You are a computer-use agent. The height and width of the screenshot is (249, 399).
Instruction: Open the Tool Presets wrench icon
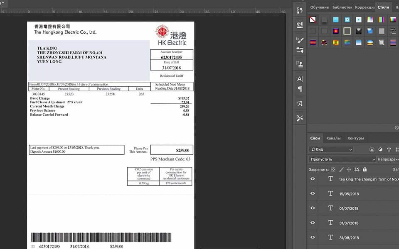point(300,118)
